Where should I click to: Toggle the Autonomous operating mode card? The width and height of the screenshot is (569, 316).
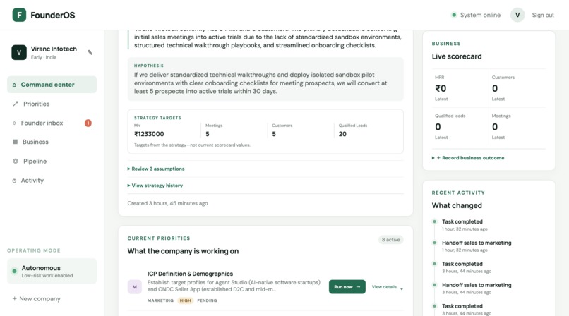coord(52,271)
